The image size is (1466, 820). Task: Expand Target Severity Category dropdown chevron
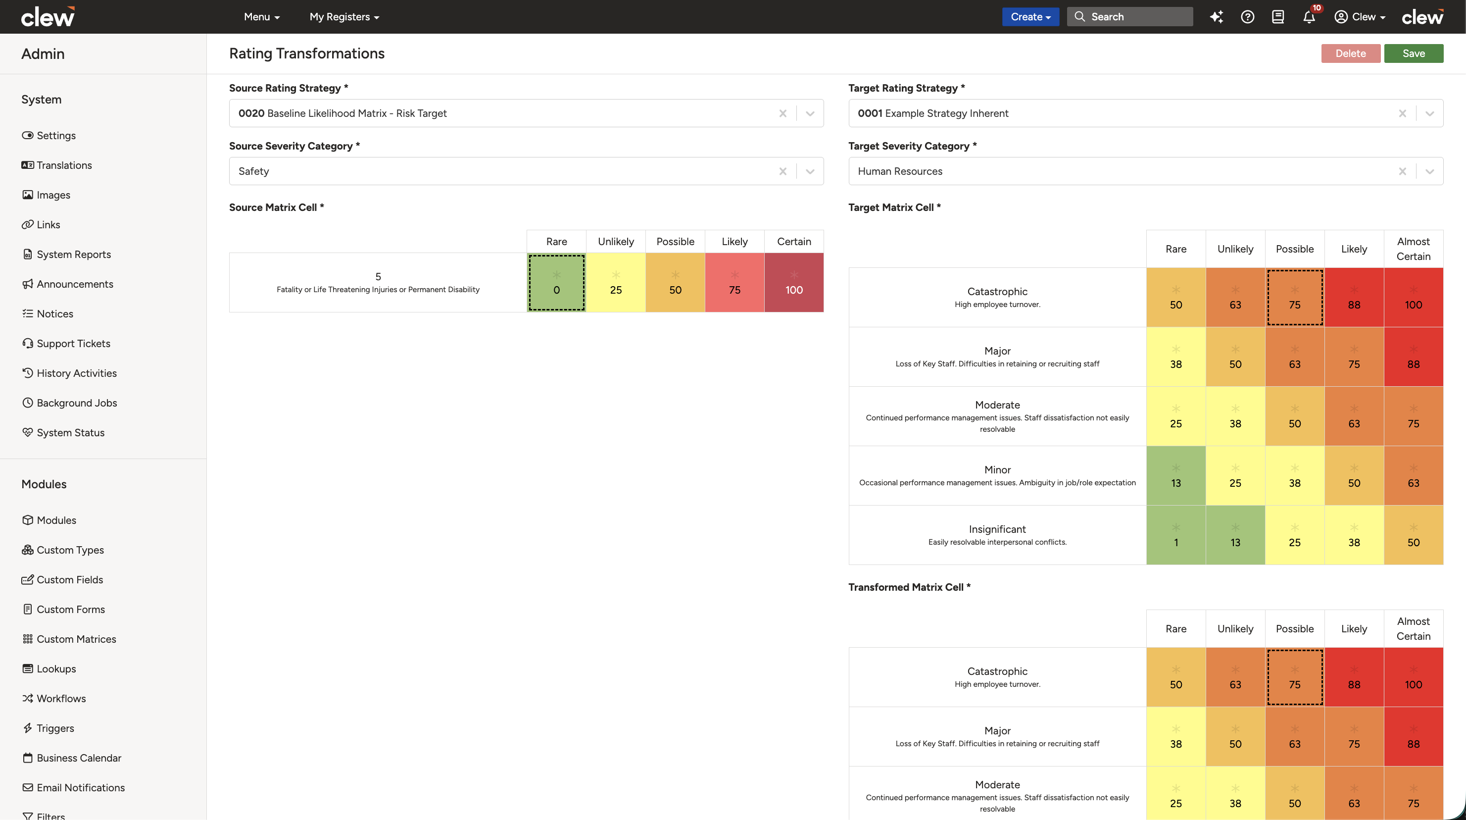1429,171
